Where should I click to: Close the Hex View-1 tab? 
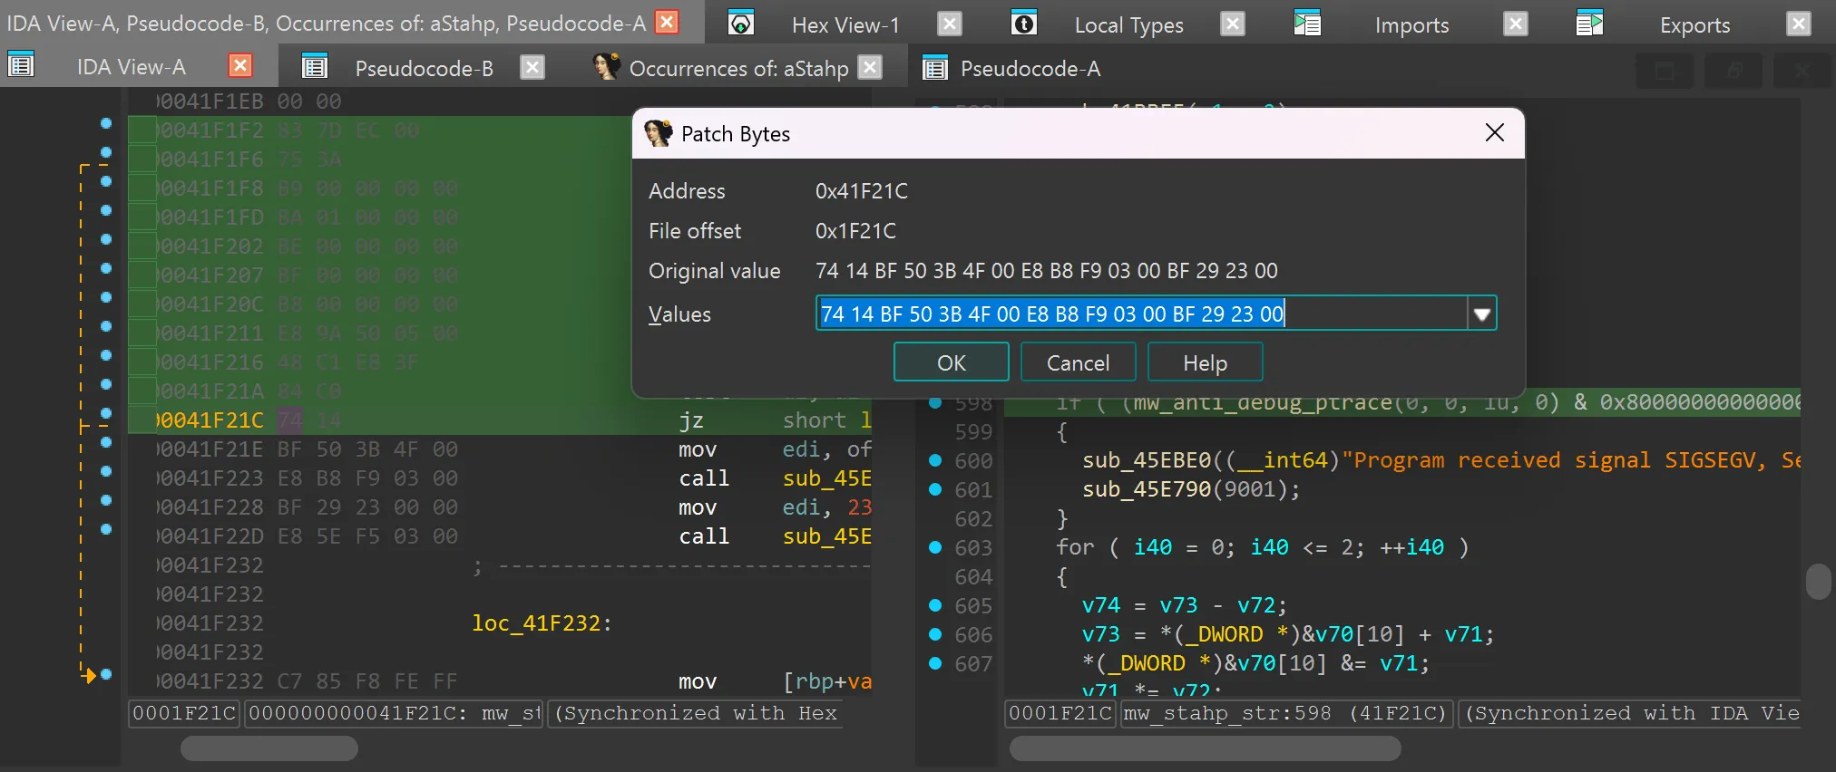(950, 24)
